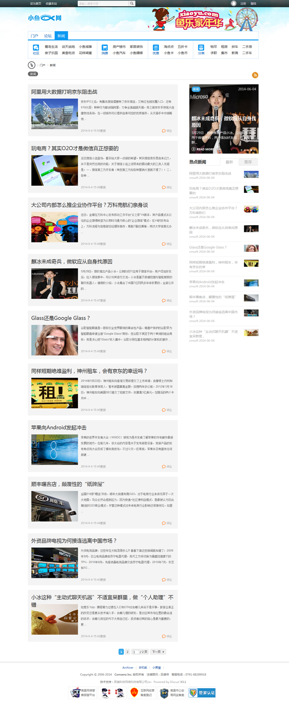289x706 pixels.
Task: Open the 论坛 forum tab
Action: (48, 36)
